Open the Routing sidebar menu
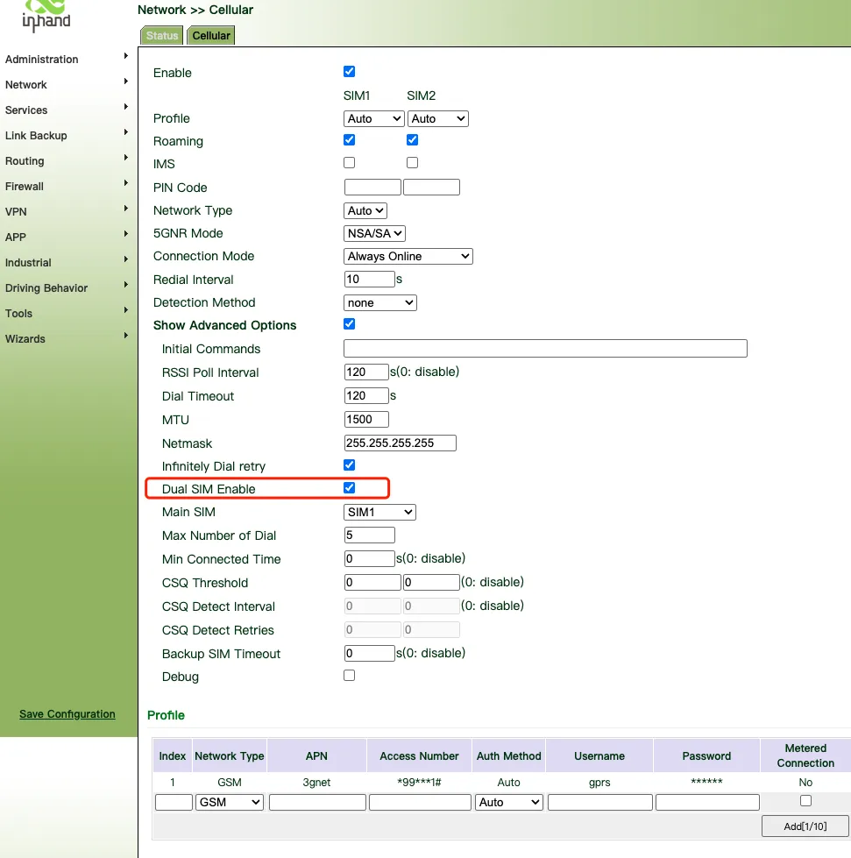 click(x=25, y=161)
